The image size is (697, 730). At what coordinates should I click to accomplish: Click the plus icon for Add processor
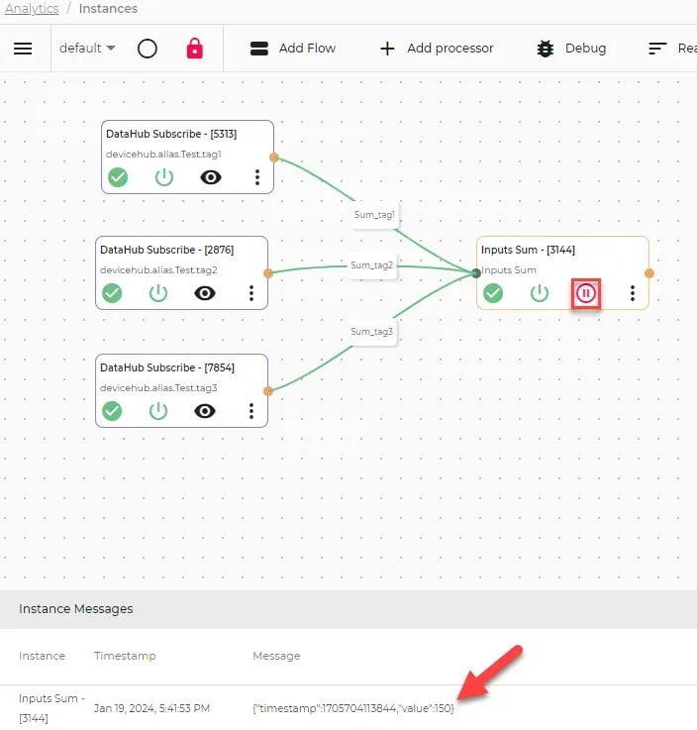pos(387,49)
